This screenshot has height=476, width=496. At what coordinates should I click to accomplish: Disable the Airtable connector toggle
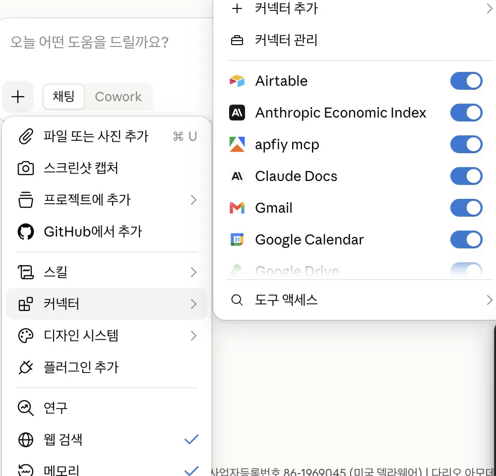[466, 81]
